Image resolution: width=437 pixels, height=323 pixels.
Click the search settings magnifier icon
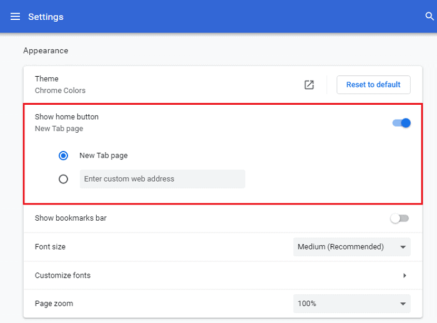[430, 16]
